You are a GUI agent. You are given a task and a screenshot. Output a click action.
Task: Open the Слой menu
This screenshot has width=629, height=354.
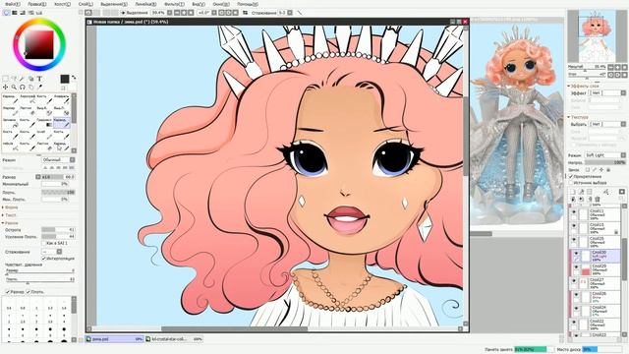(x=86, y=4)
